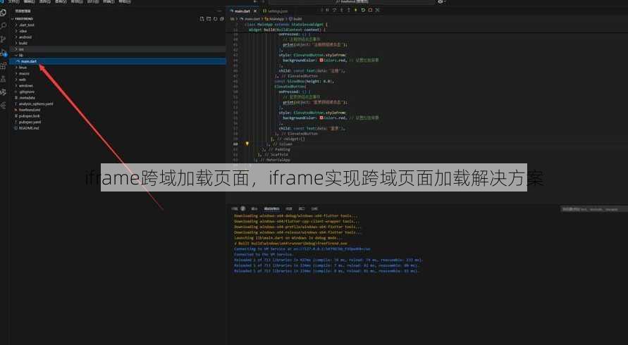Click 'Launching lib\main.dart' console line

288,238
